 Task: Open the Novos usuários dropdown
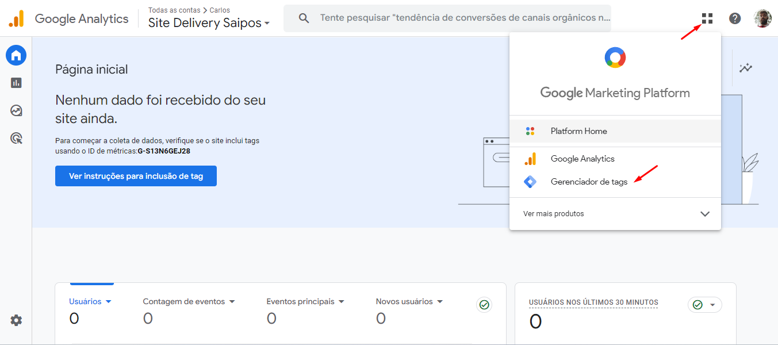pyautogui.click(x=409, y=301)
